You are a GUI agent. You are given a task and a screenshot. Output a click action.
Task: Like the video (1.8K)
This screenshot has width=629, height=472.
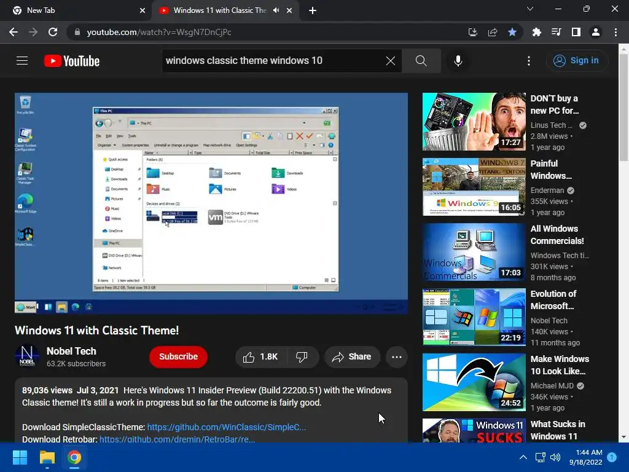pos(260,357)
